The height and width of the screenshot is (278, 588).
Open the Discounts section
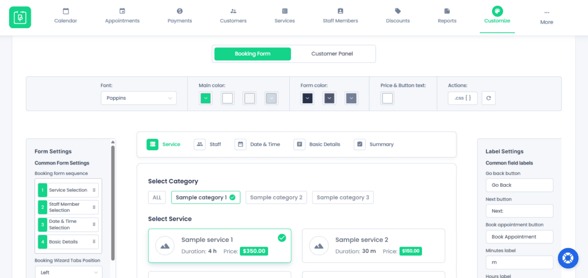click(398, 16)
